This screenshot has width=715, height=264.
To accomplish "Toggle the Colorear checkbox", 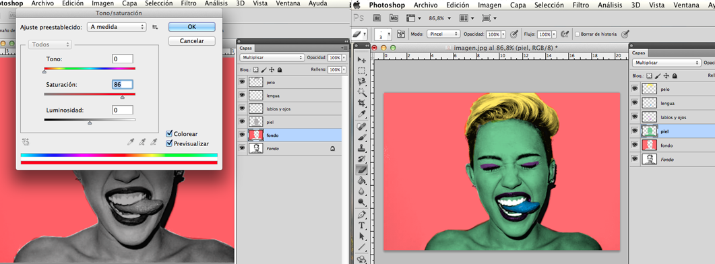I will click(170, 133).
